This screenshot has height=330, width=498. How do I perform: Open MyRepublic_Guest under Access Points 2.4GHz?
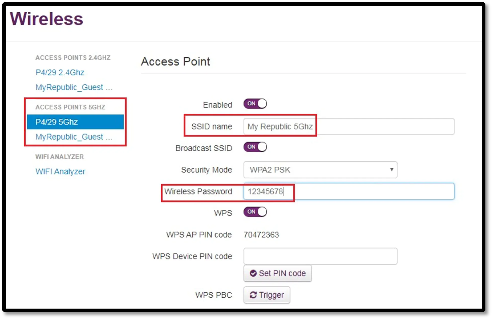[74, 87]
